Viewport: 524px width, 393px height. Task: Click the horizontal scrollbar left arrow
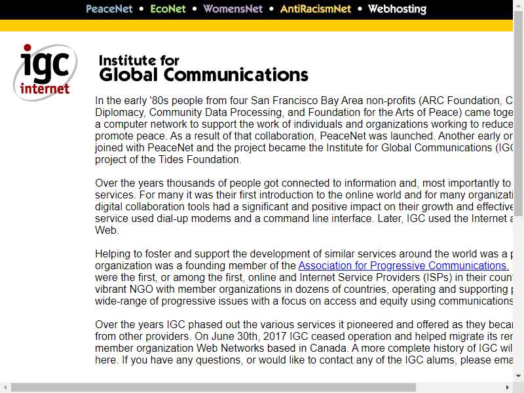[5, 388]
